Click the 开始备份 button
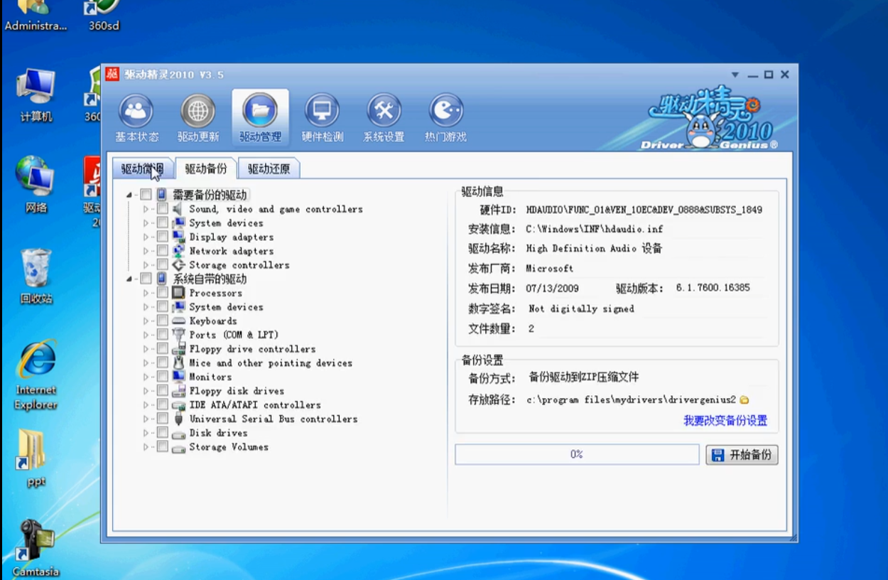888x580 pixels. (x=742, y=455)
